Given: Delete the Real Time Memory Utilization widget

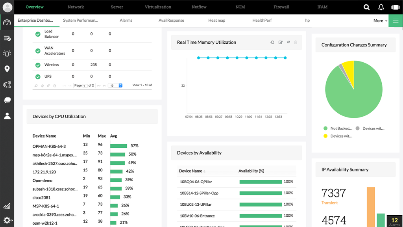Looking at the screenshot, I should click(x=296, y=42).
